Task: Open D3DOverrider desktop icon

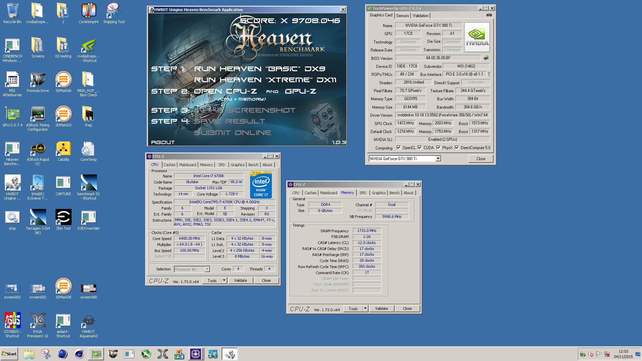Action: tap(89, 220)
